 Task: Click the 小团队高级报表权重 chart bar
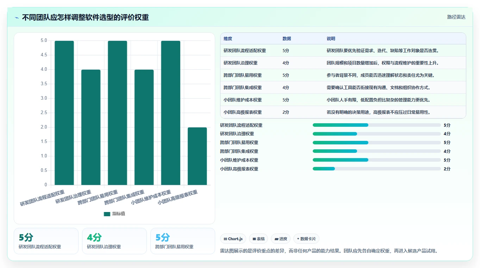[x=197, y=156]
